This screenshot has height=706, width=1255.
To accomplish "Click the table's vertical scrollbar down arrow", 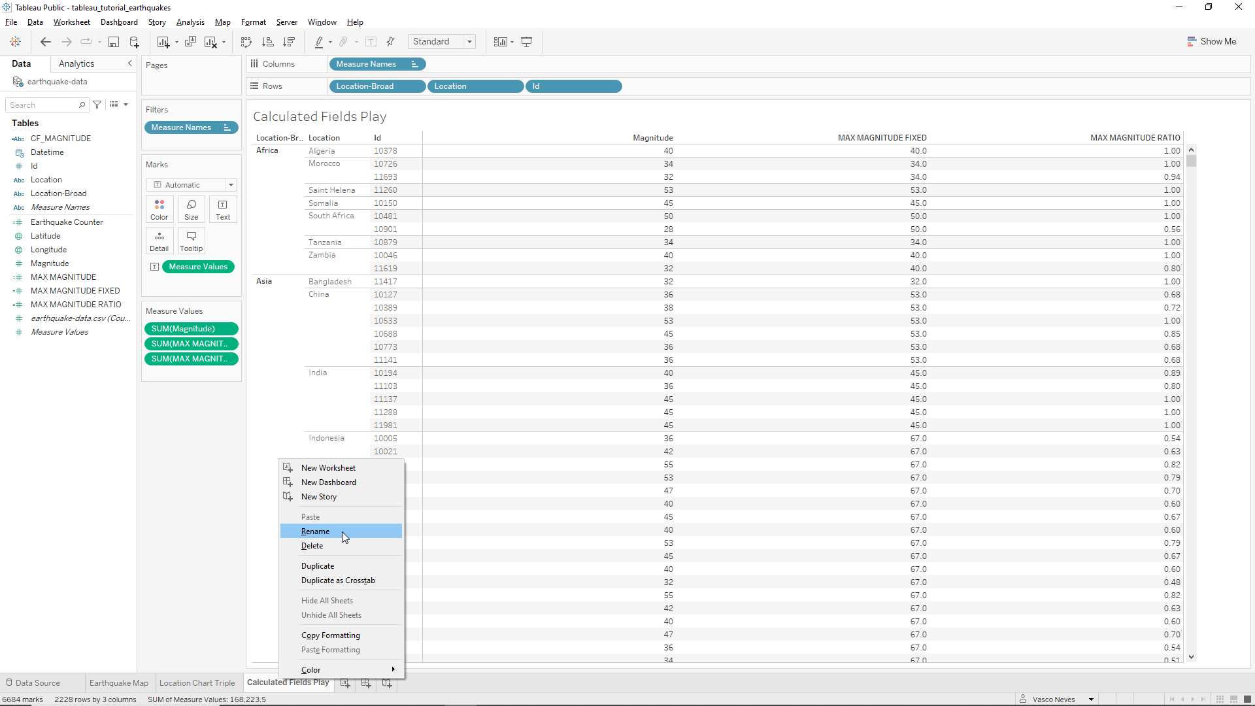I will pyautogui.click(x=1192, y=657).
